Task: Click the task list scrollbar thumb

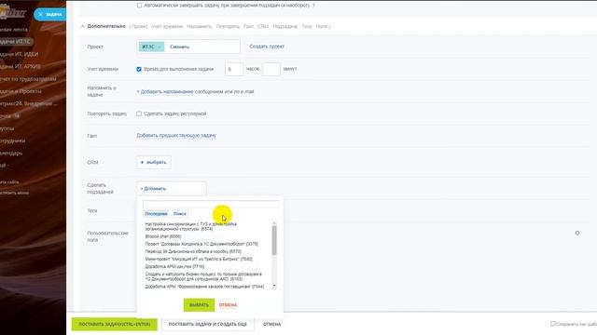Action: coord(274,240)
